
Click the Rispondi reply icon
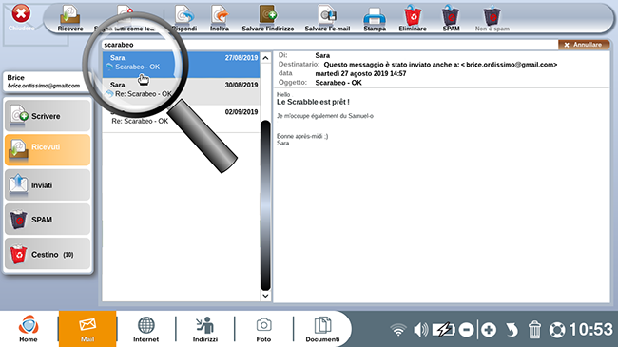pos(184,18)
